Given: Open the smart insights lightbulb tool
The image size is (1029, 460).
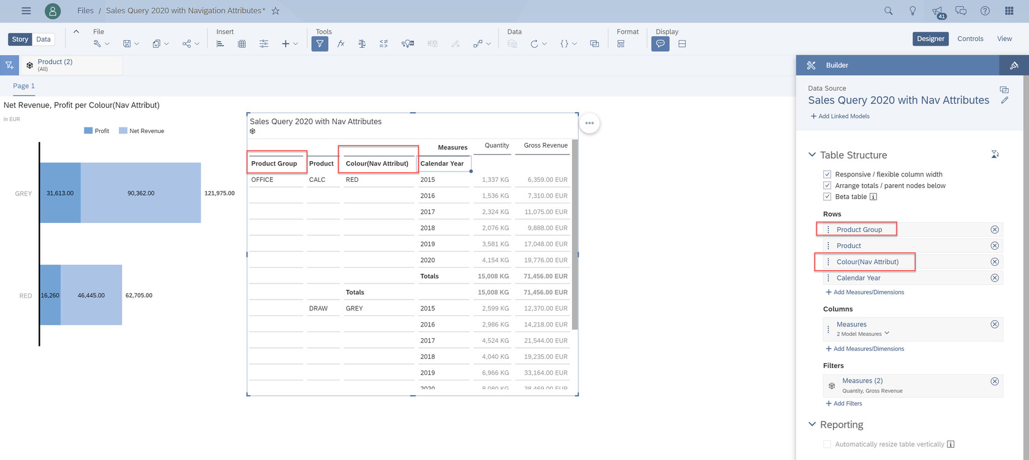Looking at the screenshot, I should tap(408, 43).
